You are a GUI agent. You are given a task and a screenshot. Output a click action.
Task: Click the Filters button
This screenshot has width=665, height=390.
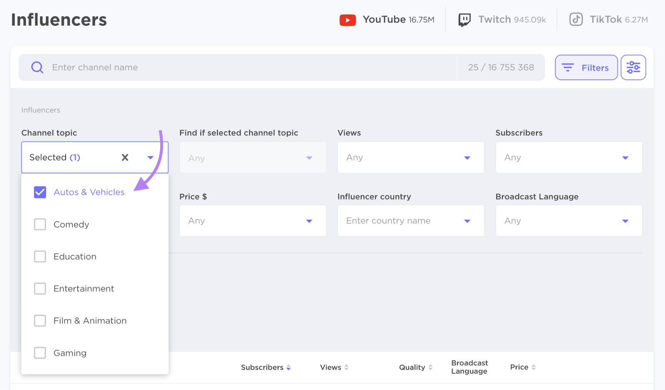pyautogui.click(x=586, y=67)
